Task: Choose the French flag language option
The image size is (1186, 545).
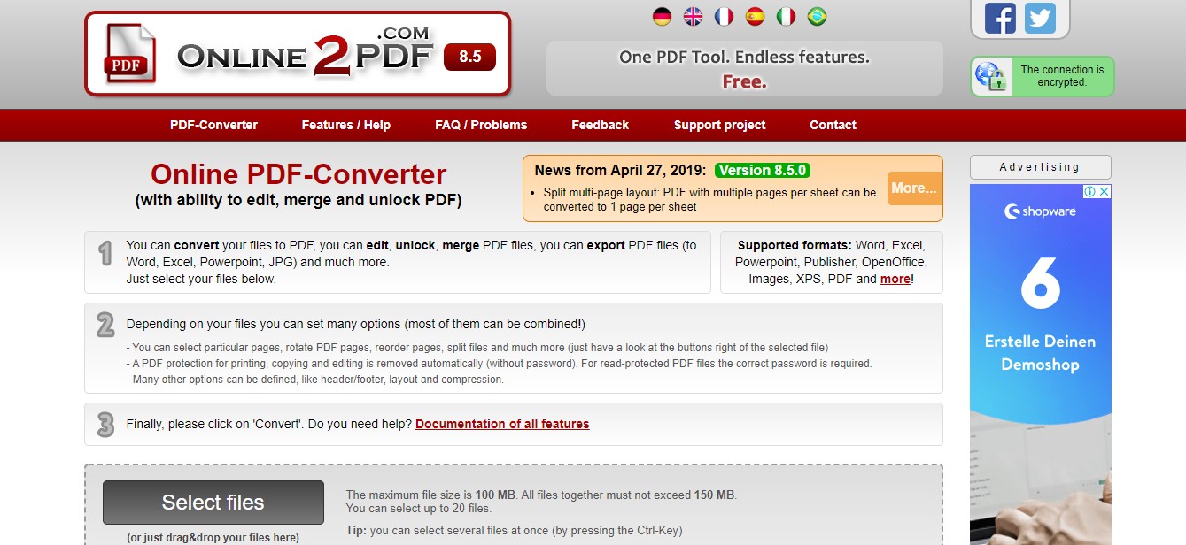Action: click(724, 16)
